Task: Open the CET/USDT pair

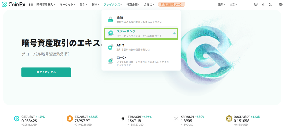Action: (x=28, y=117)
